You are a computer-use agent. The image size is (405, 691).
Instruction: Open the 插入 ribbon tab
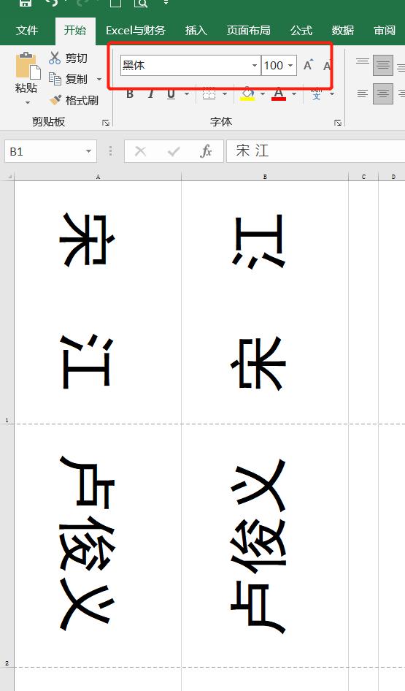[196, 31]
